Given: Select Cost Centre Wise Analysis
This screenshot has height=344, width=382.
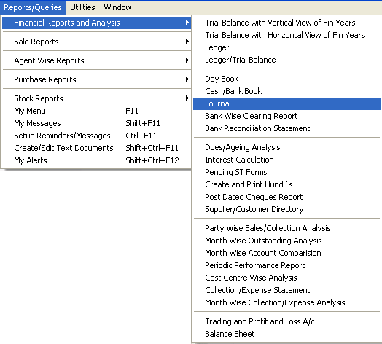Looking at the screenshot, I should (x=286, y=278).
